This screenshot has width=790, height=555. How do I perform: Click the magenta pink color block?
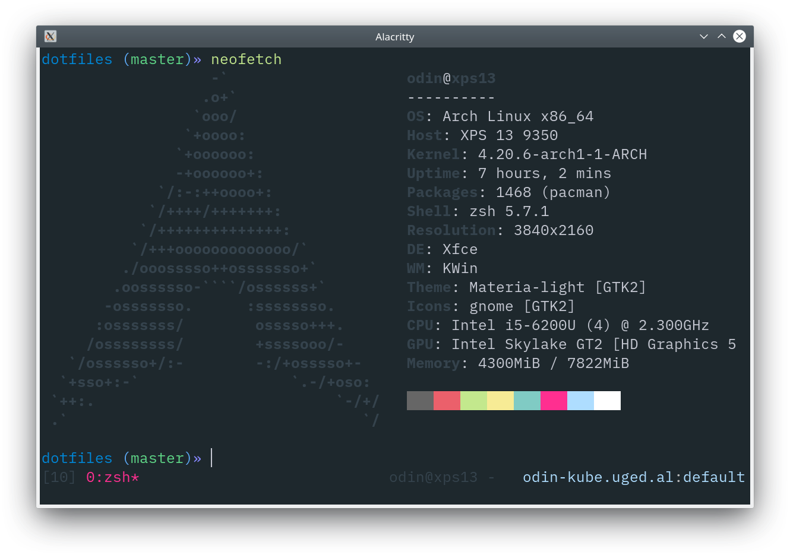point(554,401)
